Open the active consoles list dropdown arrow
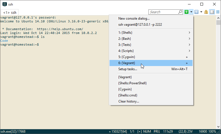Screen dimensions: 221x134 (x=201, y=12)
